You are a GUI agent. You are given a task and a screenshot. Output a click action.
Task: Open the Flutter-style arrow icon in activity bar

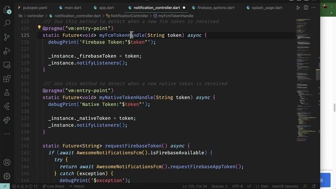click(x=7, y=106)
